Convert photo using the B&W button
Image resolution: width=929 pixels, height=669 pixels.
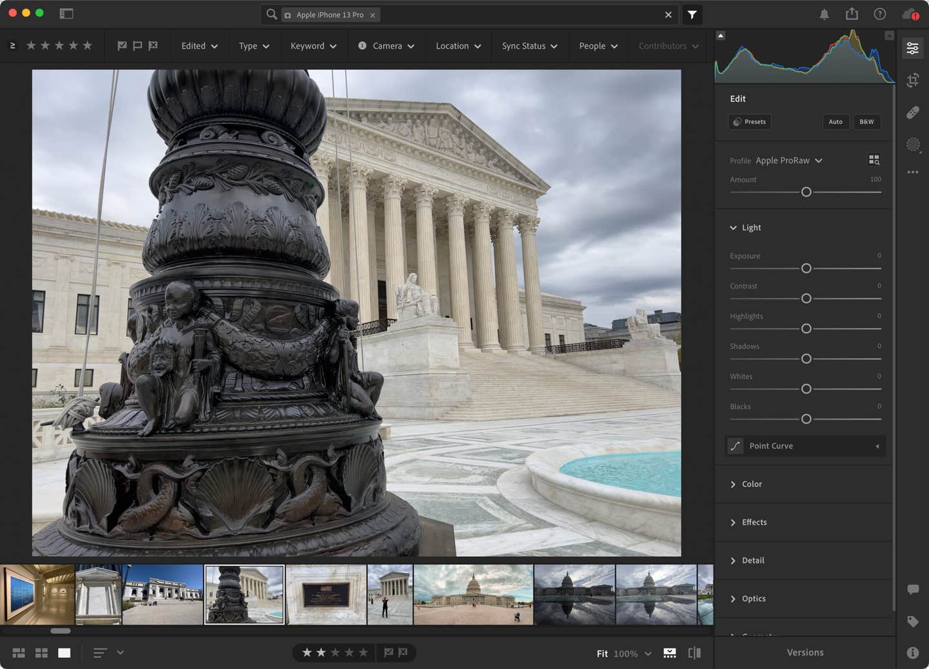pos(866,121)
